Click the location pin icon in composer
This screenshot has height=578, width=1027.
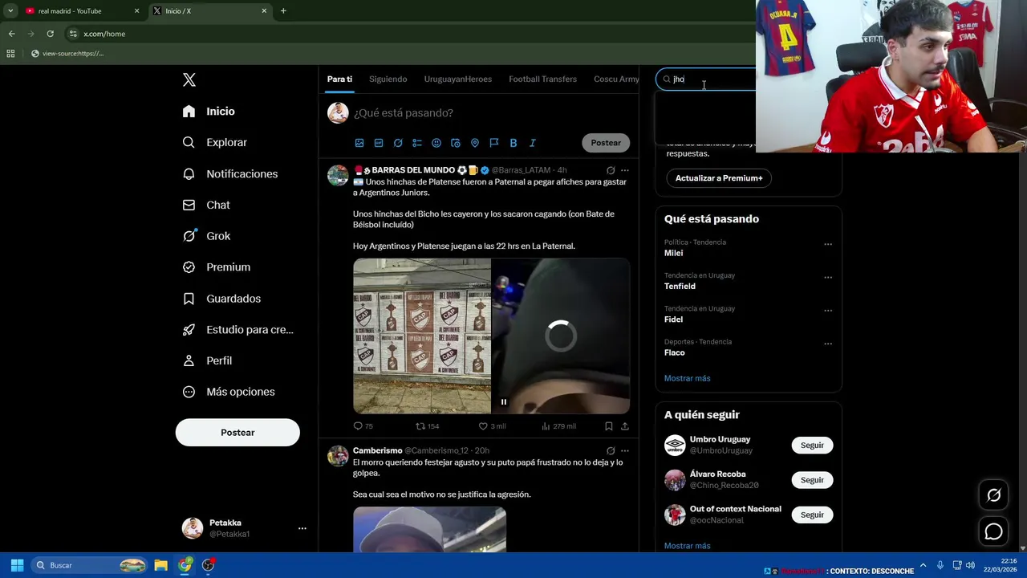click(475, 143)
